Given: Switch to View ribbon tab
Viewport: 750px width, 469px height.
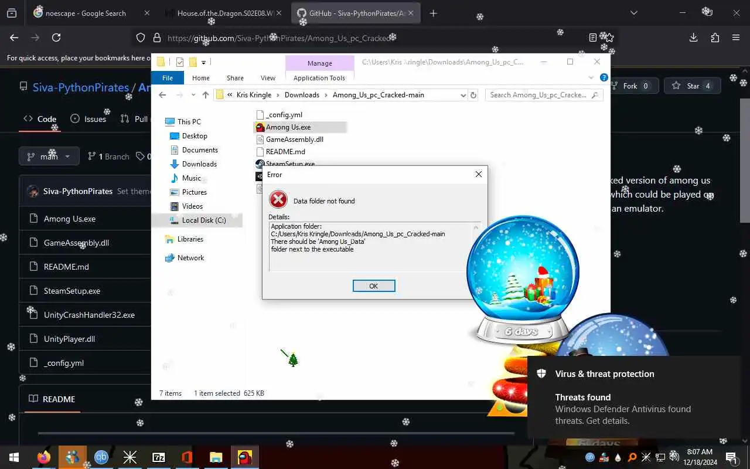Looking at the screenshot, I should point(268,78).
